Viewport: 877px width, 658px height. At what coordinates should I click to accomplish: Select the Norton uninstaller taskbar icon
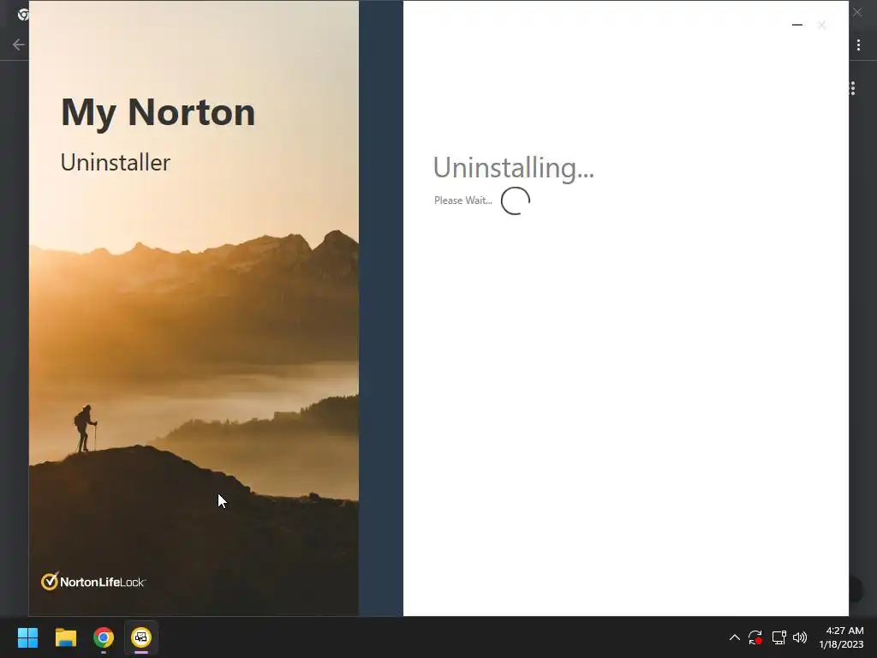point(141,637)
